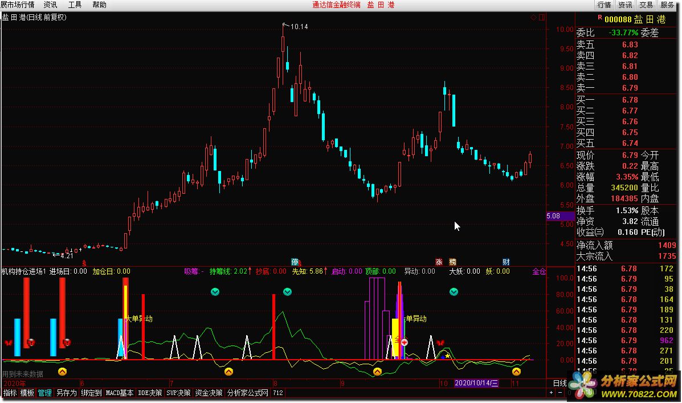The image size is (682, 403).
Task: Click the red plus-ball icon beside the yellow bar
Action: click(x=405, y=342)
